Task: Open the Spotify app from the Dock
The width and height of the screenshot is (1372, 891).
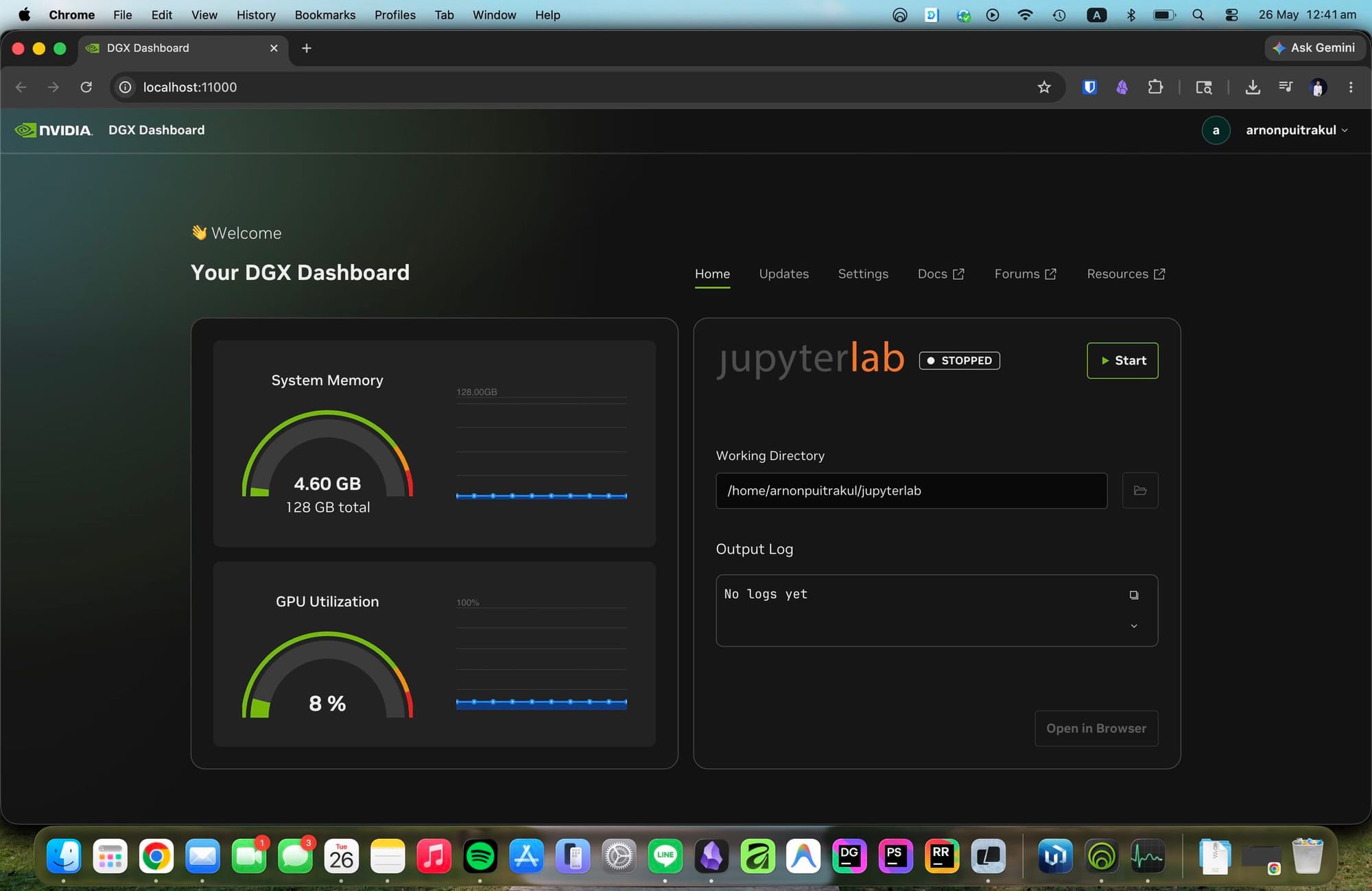Action: [480, 856]
